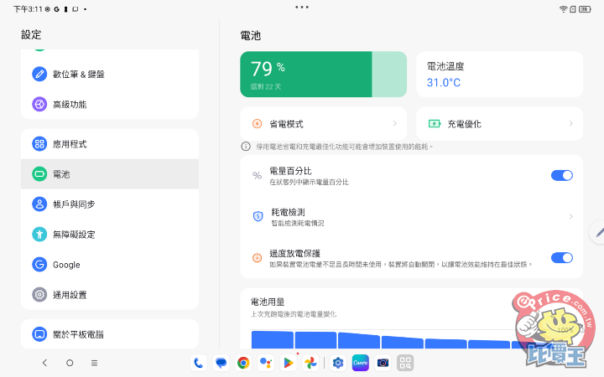
Task: Tap the 過度放電保護 label text
Action: point(294,253)
